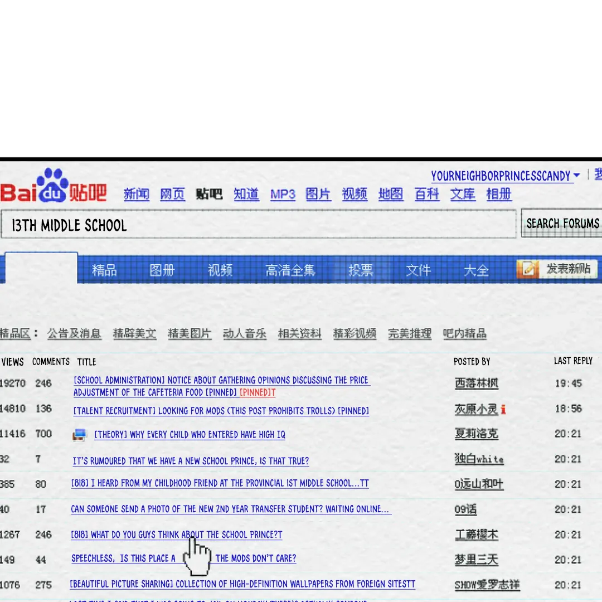Click the 13th Middle School search field

coord(259,225)
